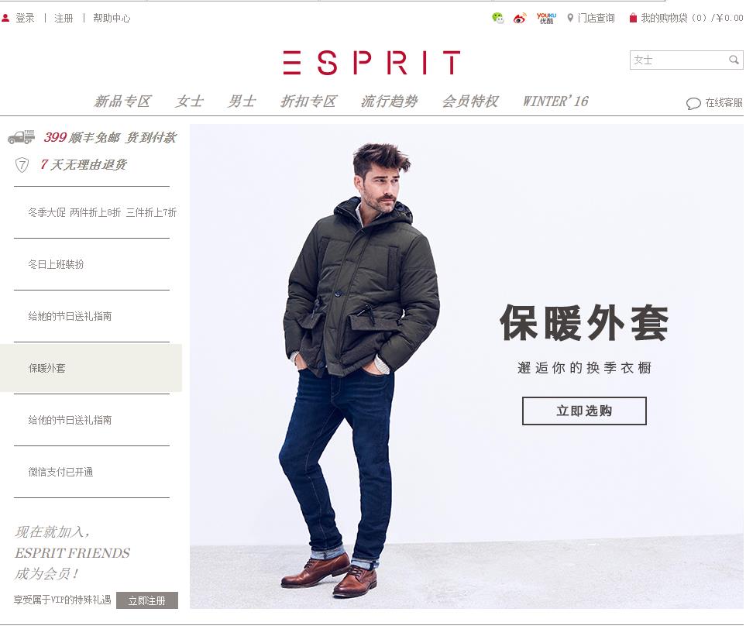
Task: Open the 男士 menu item
Action: 241,101
